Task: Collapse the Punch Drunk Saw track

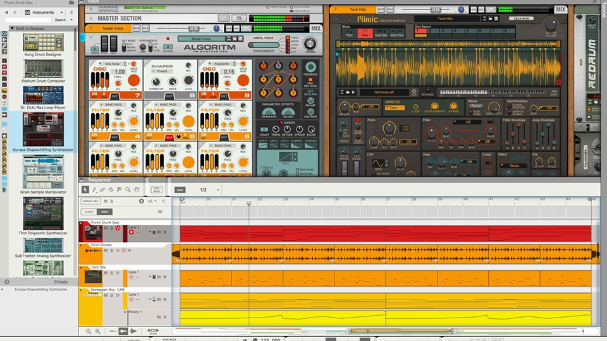Action: [81, 223]
